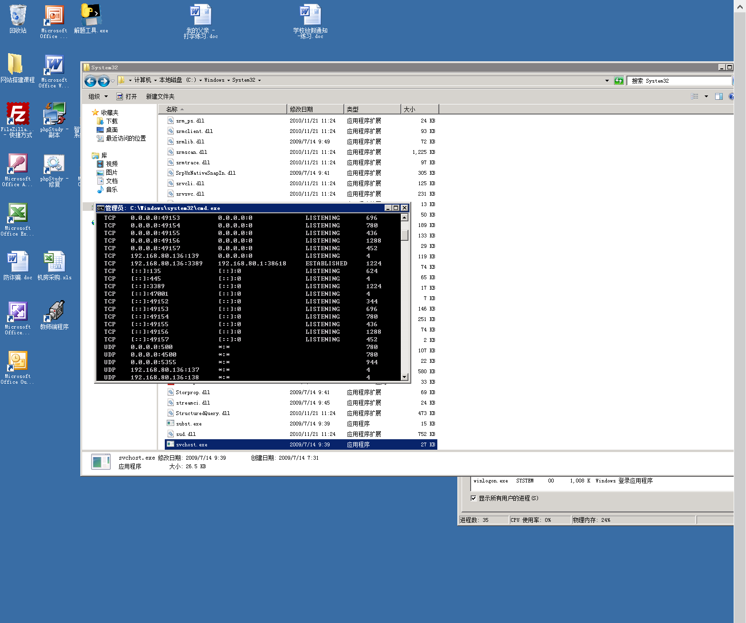Sort by 名称 column header
The height and width of the screenshot is (623, 746).
223,109
